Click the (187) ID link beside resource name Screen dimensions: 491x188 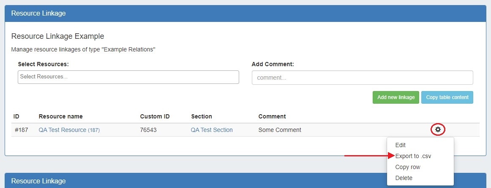click(94, 130)
